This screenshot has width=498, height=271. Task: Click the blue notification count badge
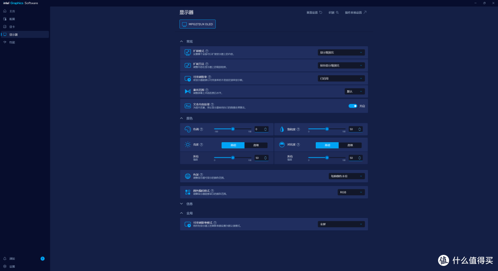(x=42, y=259)
